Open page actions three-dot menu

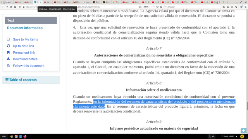[153, 7]
